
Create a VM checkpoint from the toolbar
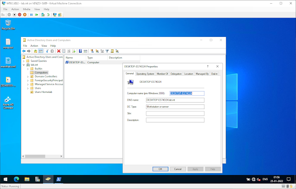pos(43,15)
